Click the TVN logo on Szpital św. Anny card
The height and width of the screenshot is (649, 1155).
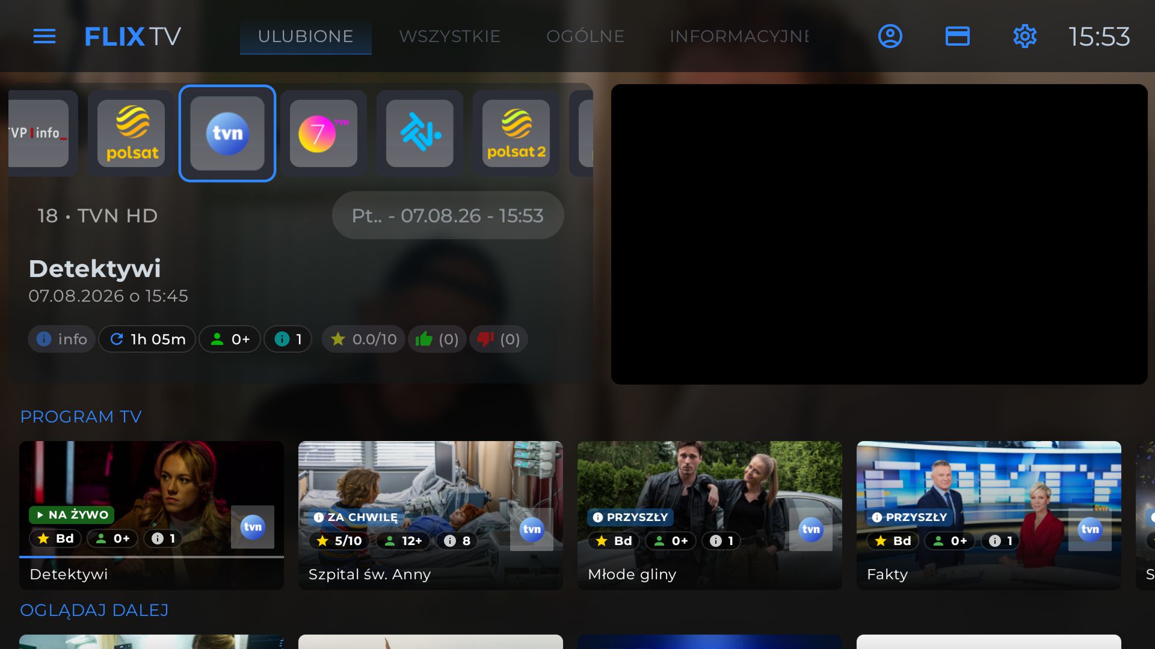(x=532, y=529)
